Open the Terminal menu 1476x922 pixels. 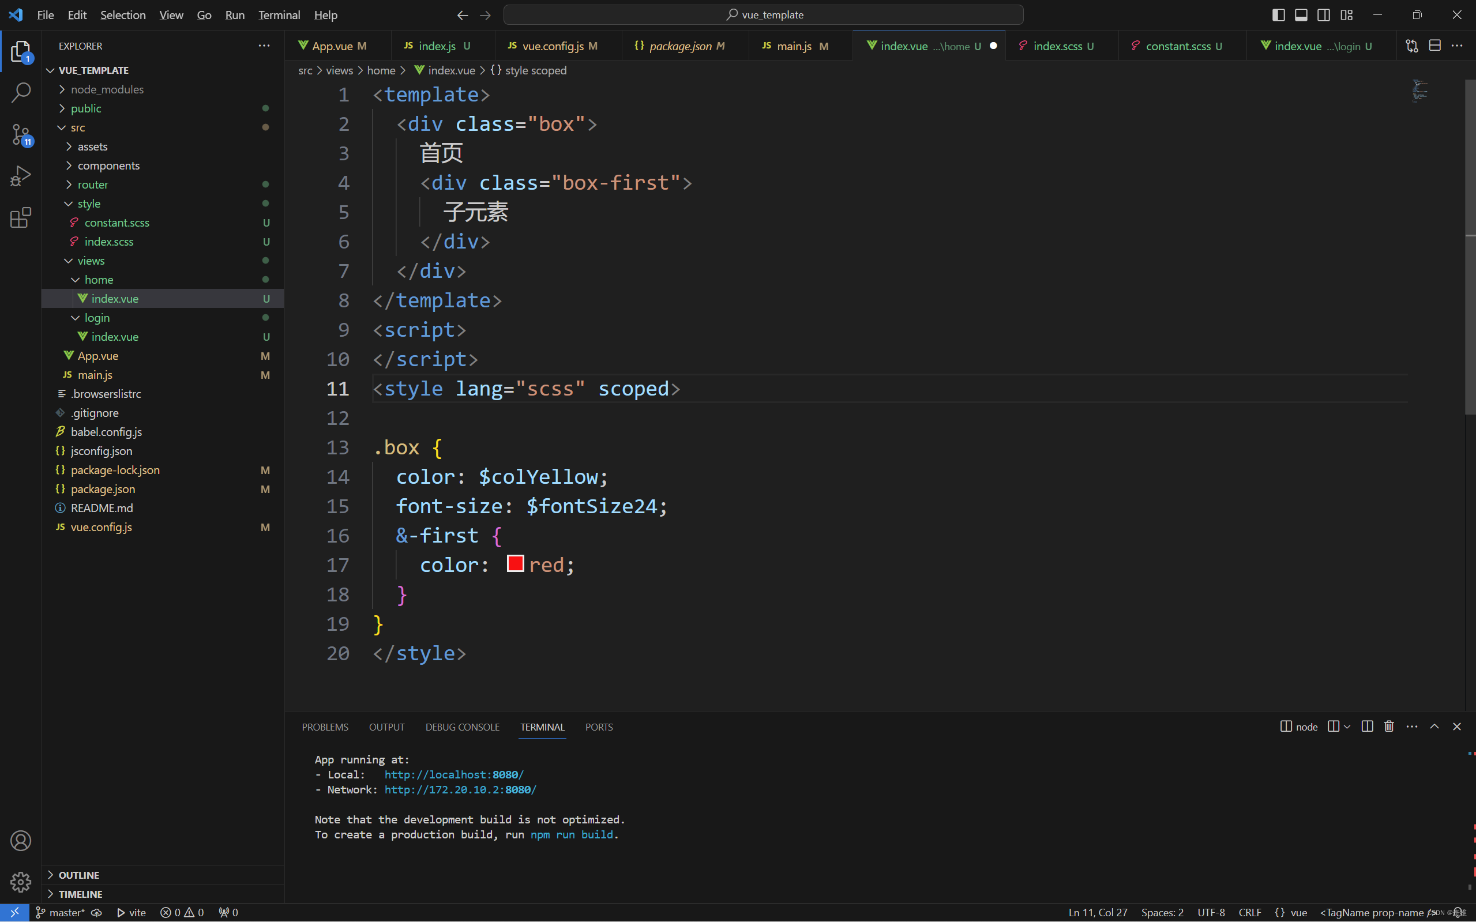point(279,14)
